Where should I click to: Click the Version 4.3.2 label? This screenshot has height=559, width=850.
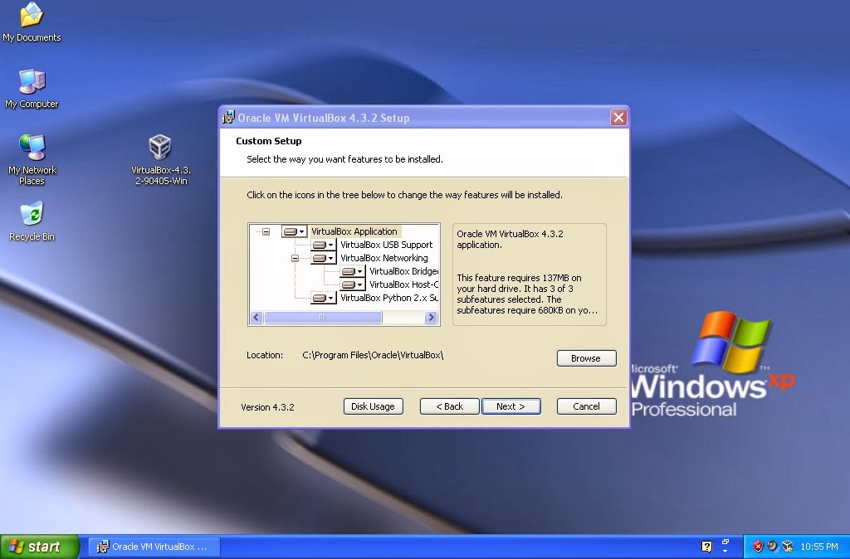267,407
